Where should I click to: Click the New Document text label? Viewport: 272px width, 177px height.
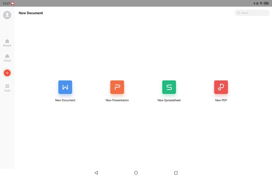click(65, 100)
